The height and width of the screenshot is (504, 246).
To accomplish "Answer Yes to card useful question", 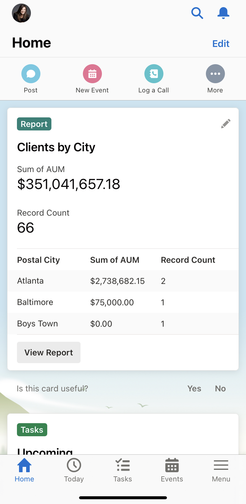I will click(194, 388).
